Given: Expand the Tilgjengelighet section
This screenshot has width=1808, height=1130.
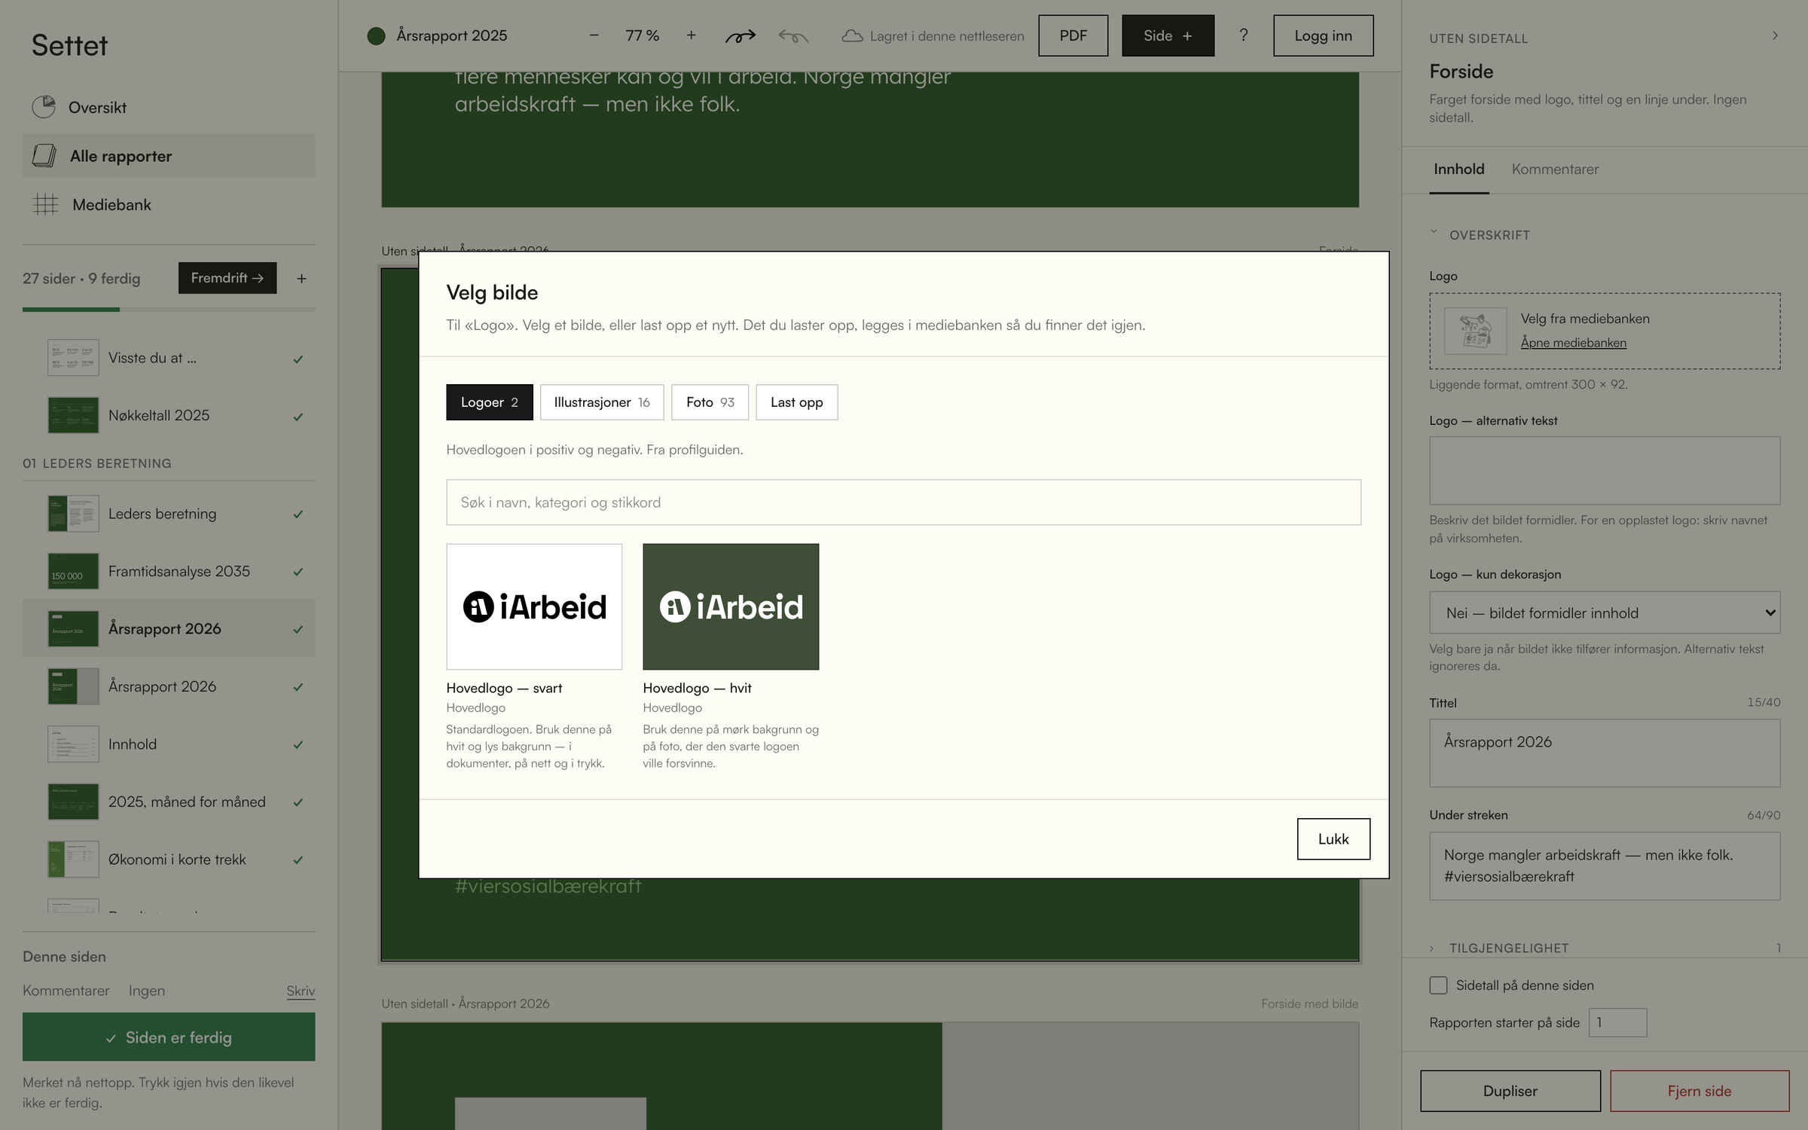Looking at the screenshot, I should pos(1508,948).
